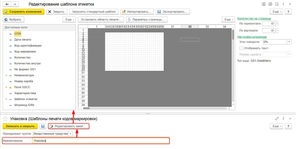Select Характеристика field
The width and height of the screenshot is (296, 149).
(25, 93)
